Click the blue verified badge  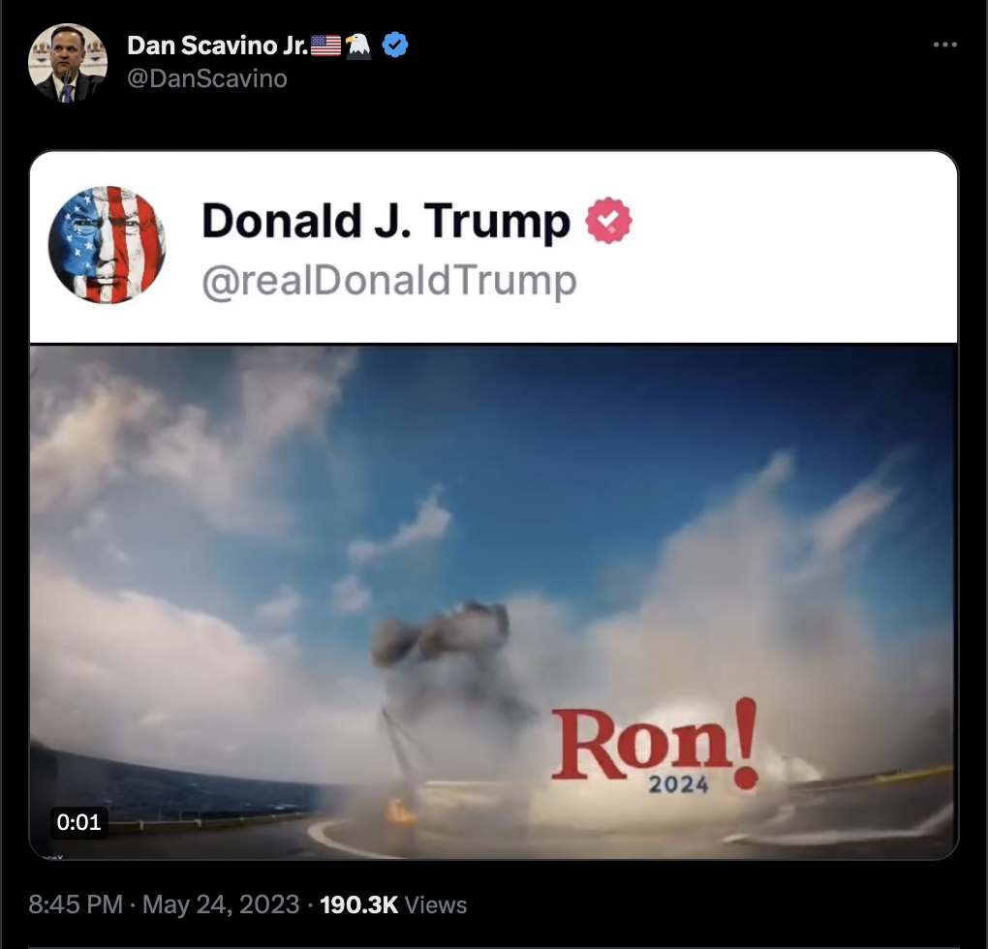coord(396,45)
